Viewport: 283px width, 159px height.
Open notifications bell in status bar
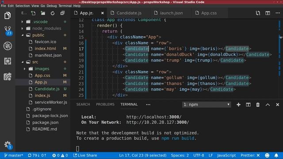click(x=276, y=155)
